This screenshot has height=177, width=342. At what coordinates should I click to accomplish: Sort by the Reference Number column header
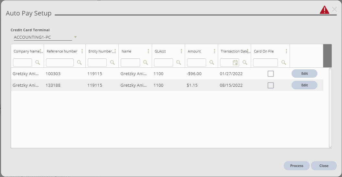62,51
